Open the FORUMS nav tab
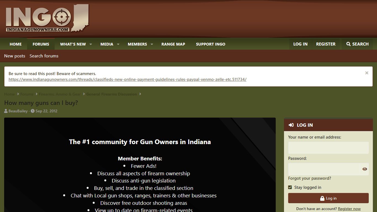 tap(41, 44)
